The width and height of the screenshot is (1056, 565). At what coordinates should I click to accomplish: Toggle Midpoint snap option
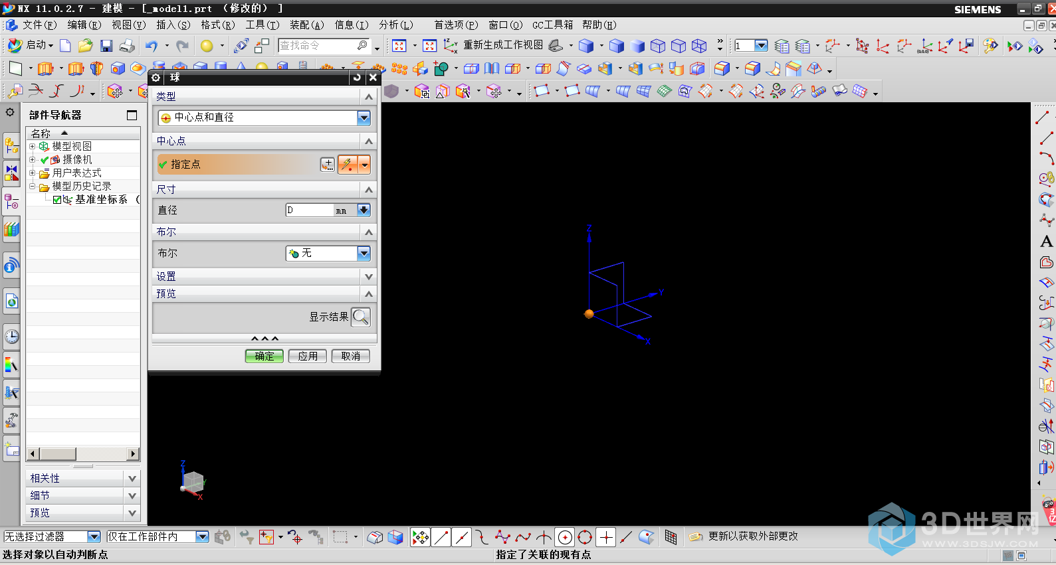[x=461, y=537]
